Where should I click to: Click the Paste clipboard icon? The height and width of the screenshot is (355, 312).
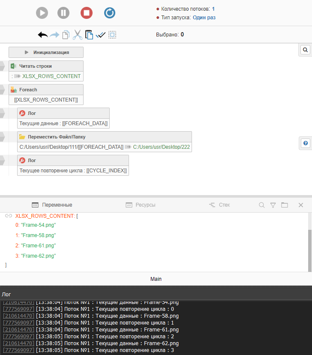point(89,35)
